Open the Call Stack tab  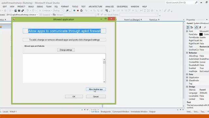point(95,111)
